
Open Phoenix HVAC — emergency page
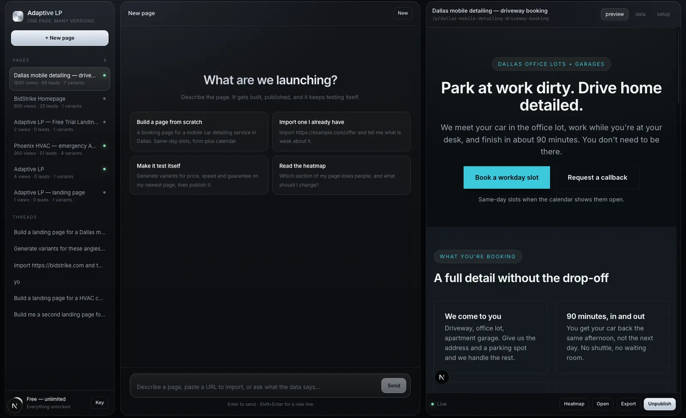(x=60, y=149)
